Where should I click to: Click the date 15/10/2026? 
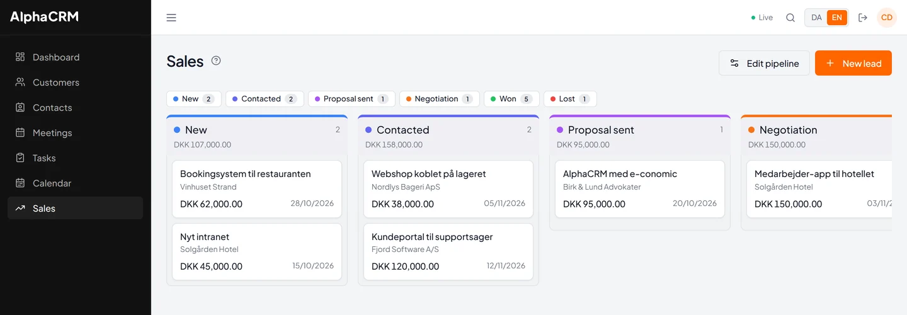[313, 266]
